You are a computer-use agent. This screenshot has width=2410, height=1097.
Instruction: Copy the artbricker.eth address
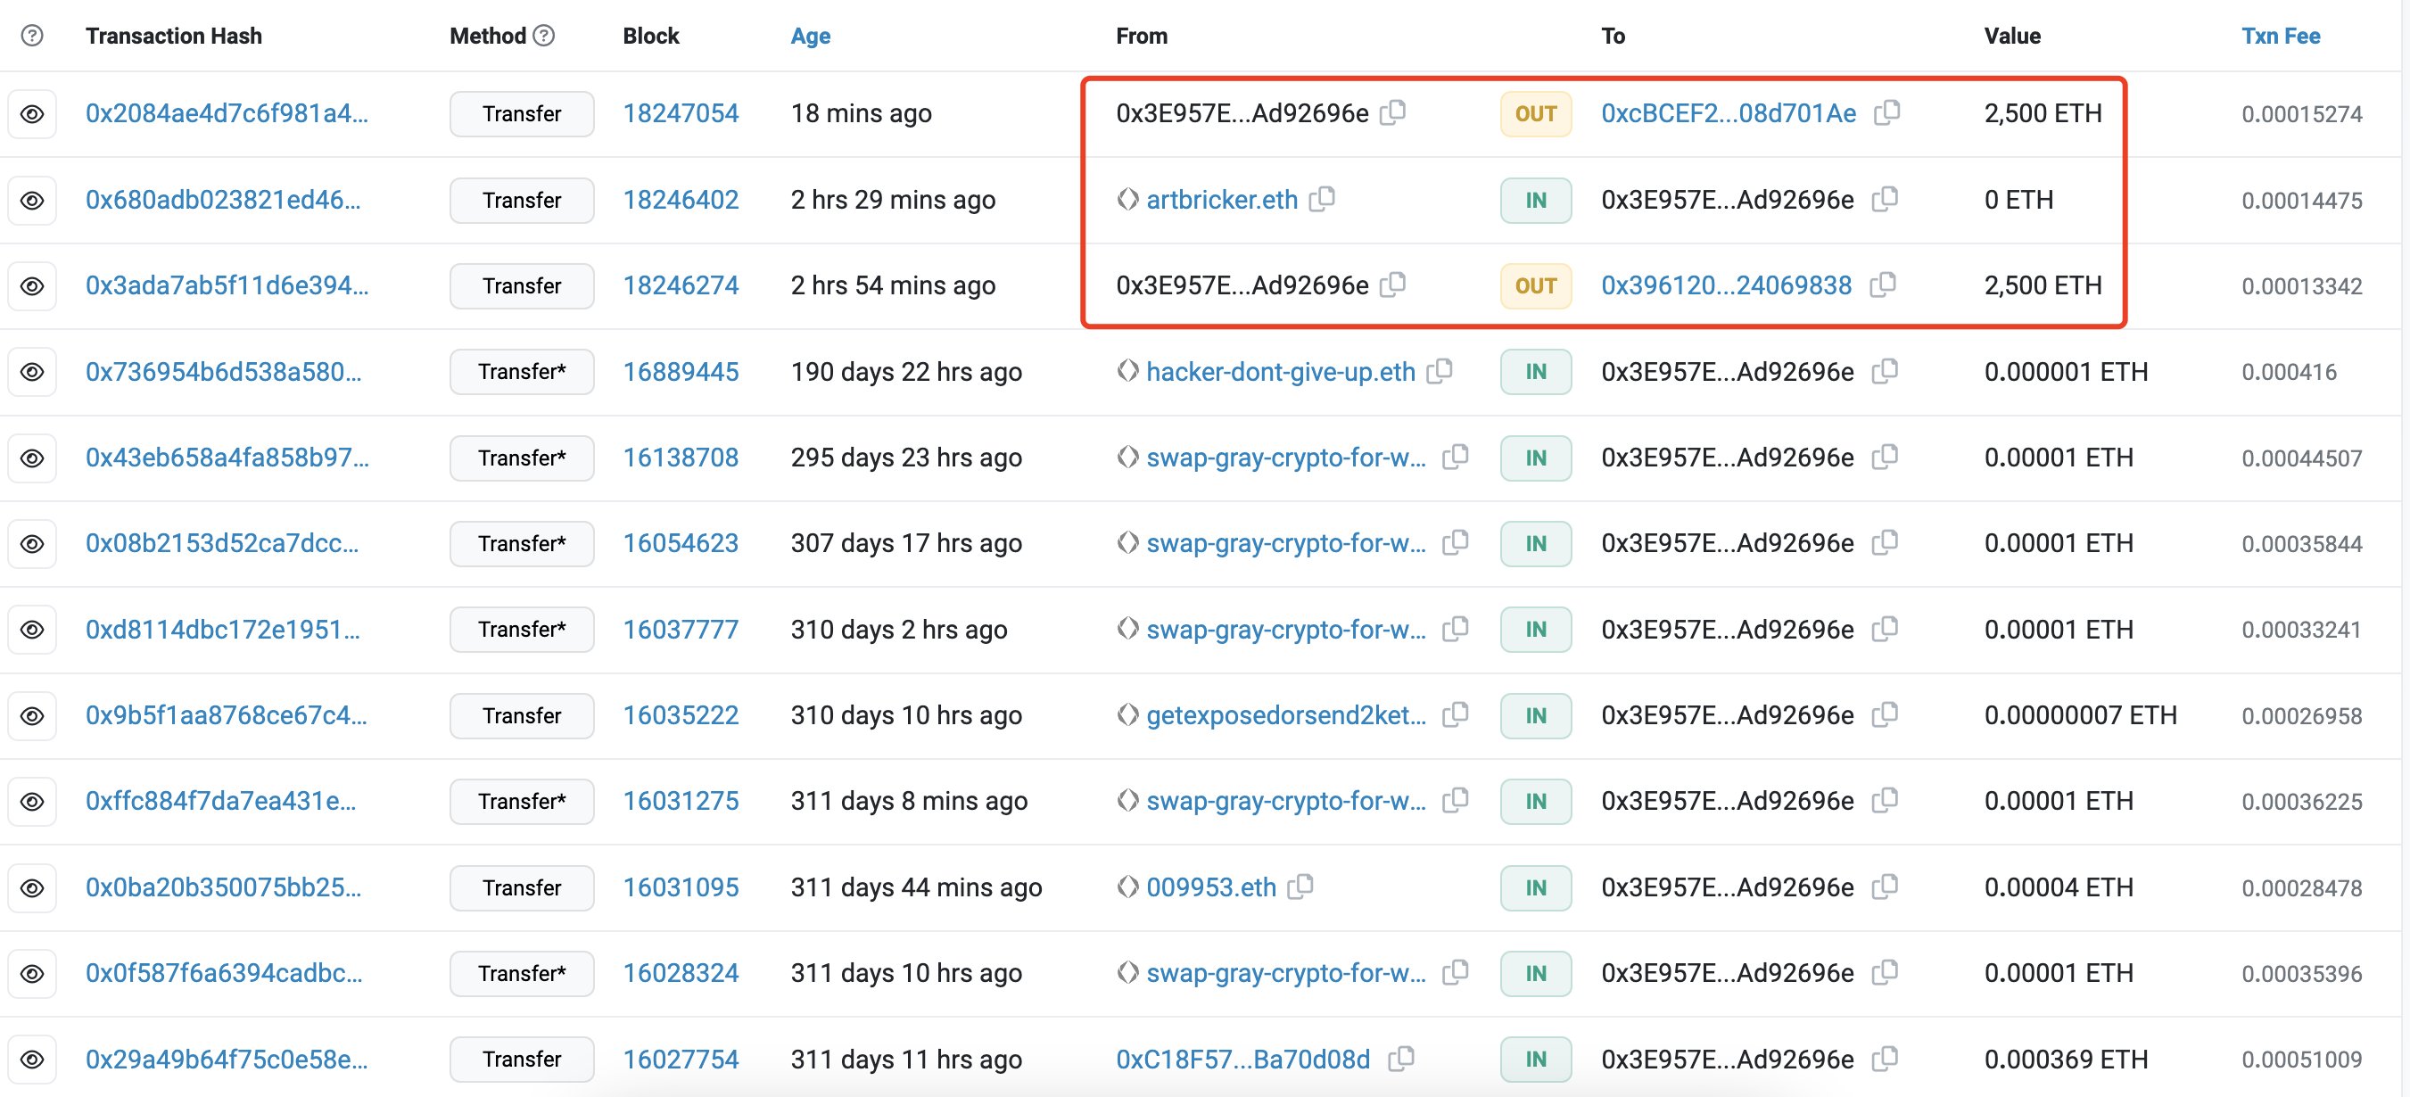(1322, 198)
